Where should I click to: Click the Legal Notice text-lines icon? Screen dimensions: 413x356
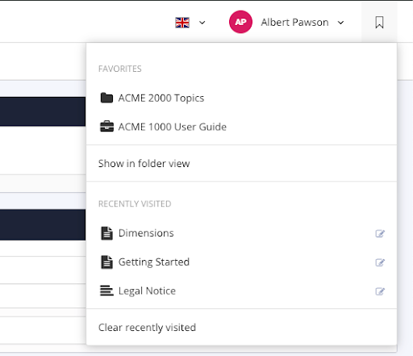click(x=106, y=291)
